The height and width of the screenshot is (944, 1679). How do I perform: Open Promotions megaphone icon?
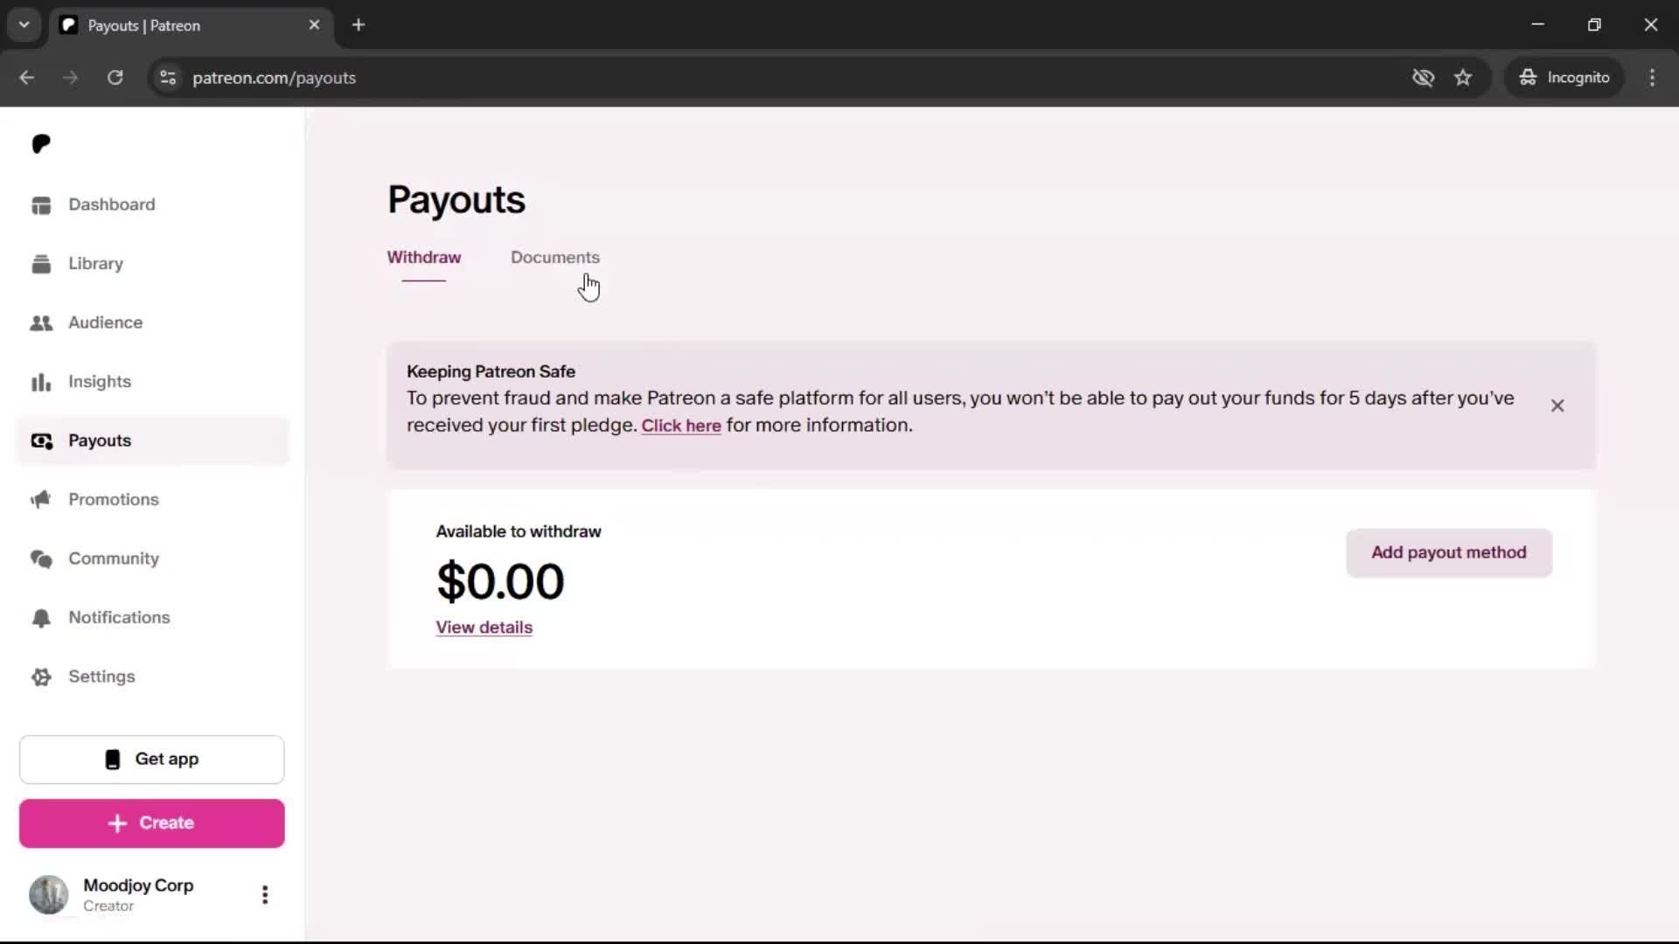pos(41,500)
